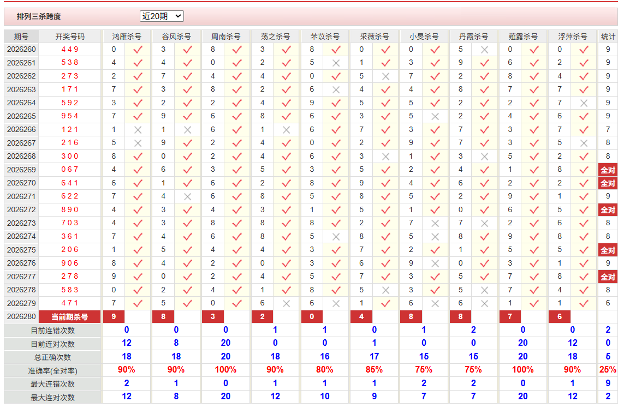
Task: Click the X mark for 丹霞杀号 in row 2026260
Action: pos(484,50)
